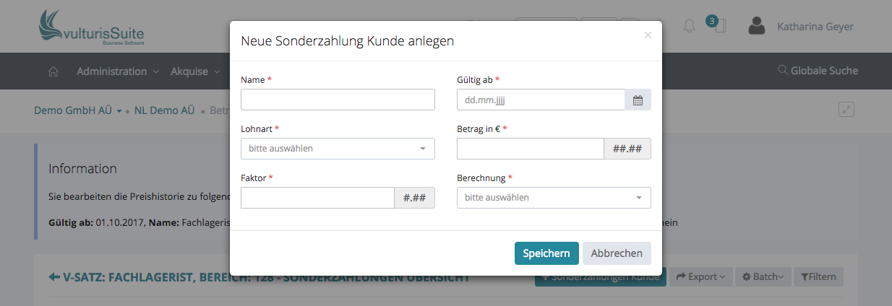Open the Globale Suche search
The image size is (892, 306).
[x=818, y=71]
